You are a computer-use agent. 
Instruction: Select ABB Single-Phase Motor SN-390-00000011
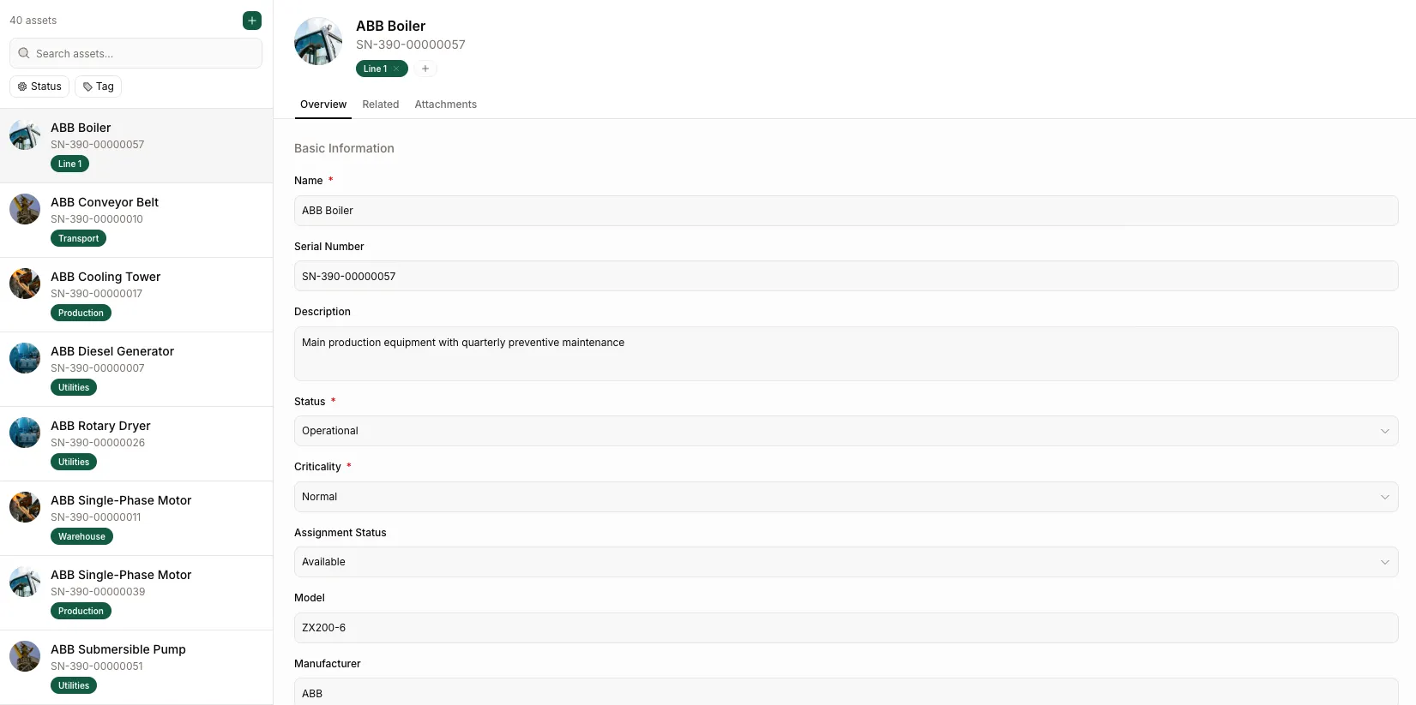point(136,518)
